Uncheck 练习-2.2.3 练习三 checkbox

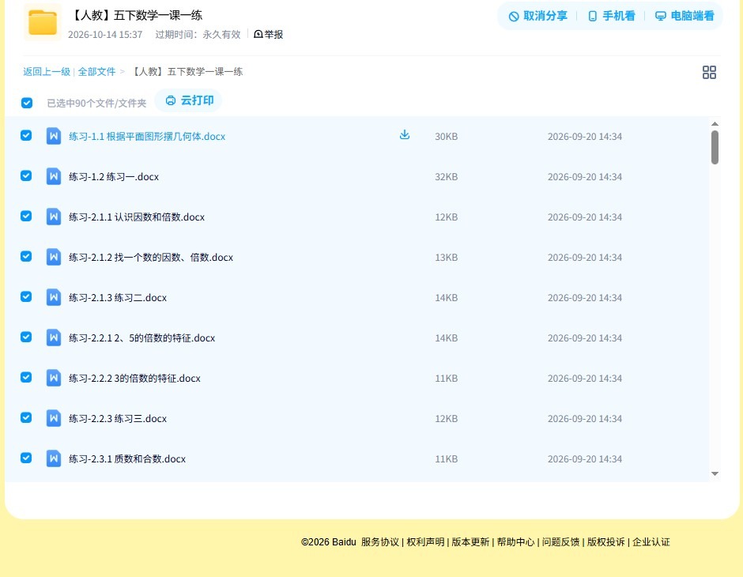pos(26,417)
